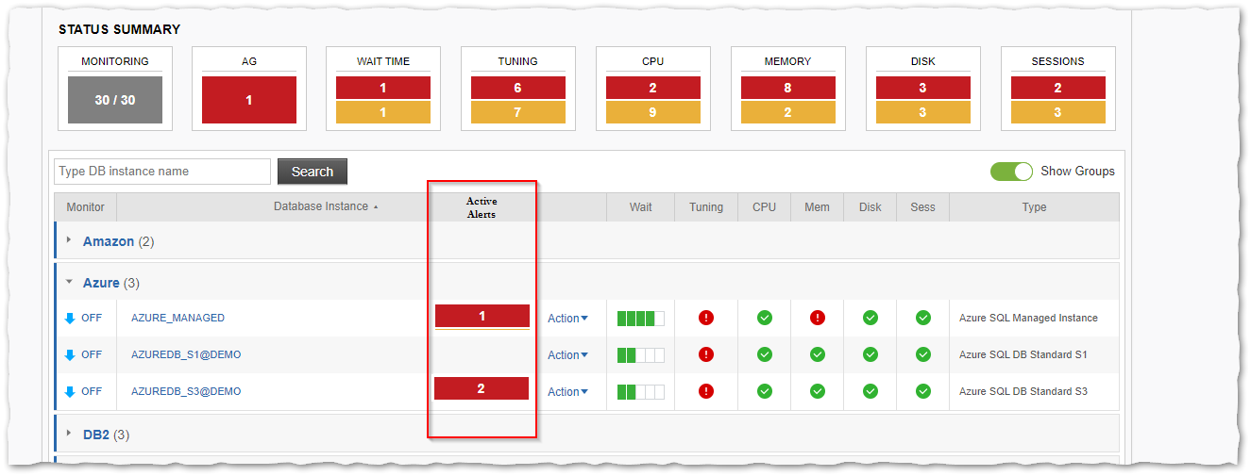Screen dimensions: 1251x476
Task: Click the AZURE_MANAGED Disk green check icon
Action: [871, 318]
